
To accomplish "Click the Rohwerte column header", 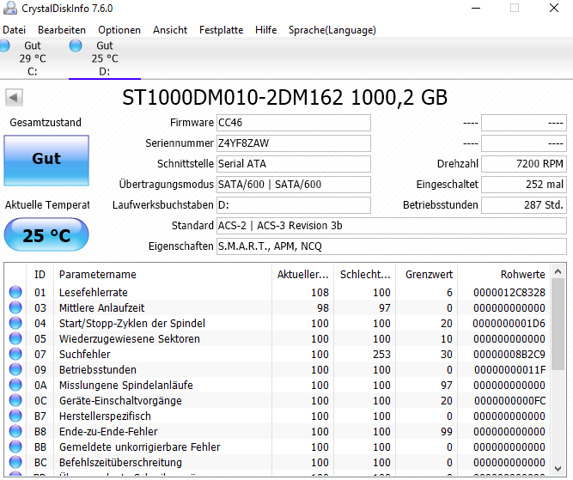I will [504, 274].
